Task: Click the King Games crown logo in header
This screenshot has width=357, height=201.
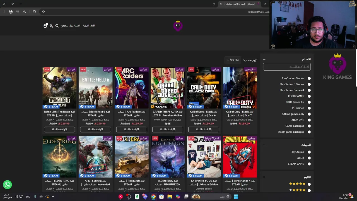Action: 178,25
